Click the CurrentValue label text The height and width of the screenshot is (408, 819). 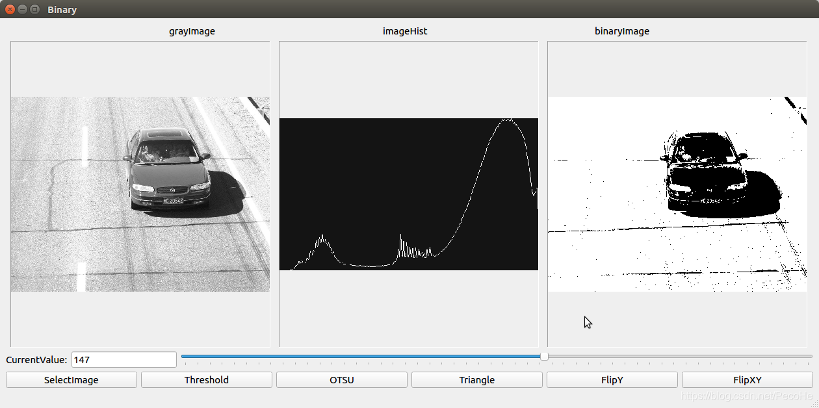pos(36,359)
